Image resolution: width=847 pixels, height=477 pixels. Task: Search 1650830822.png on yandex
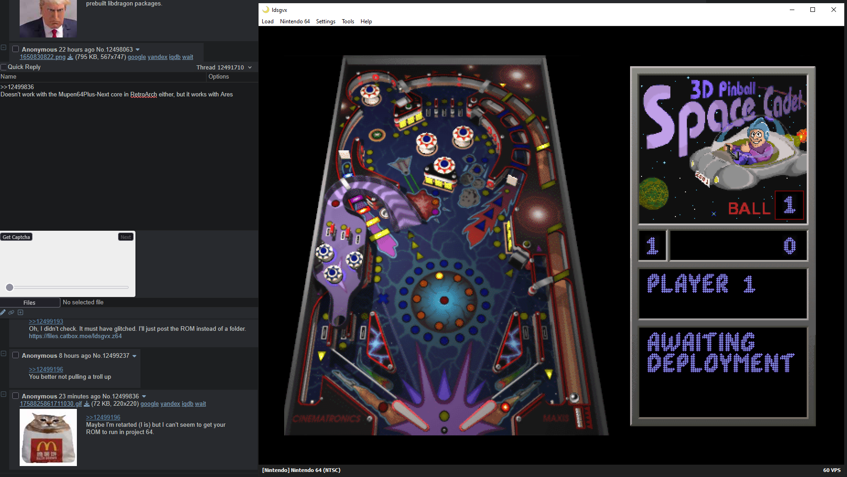[x=157, y=57]
